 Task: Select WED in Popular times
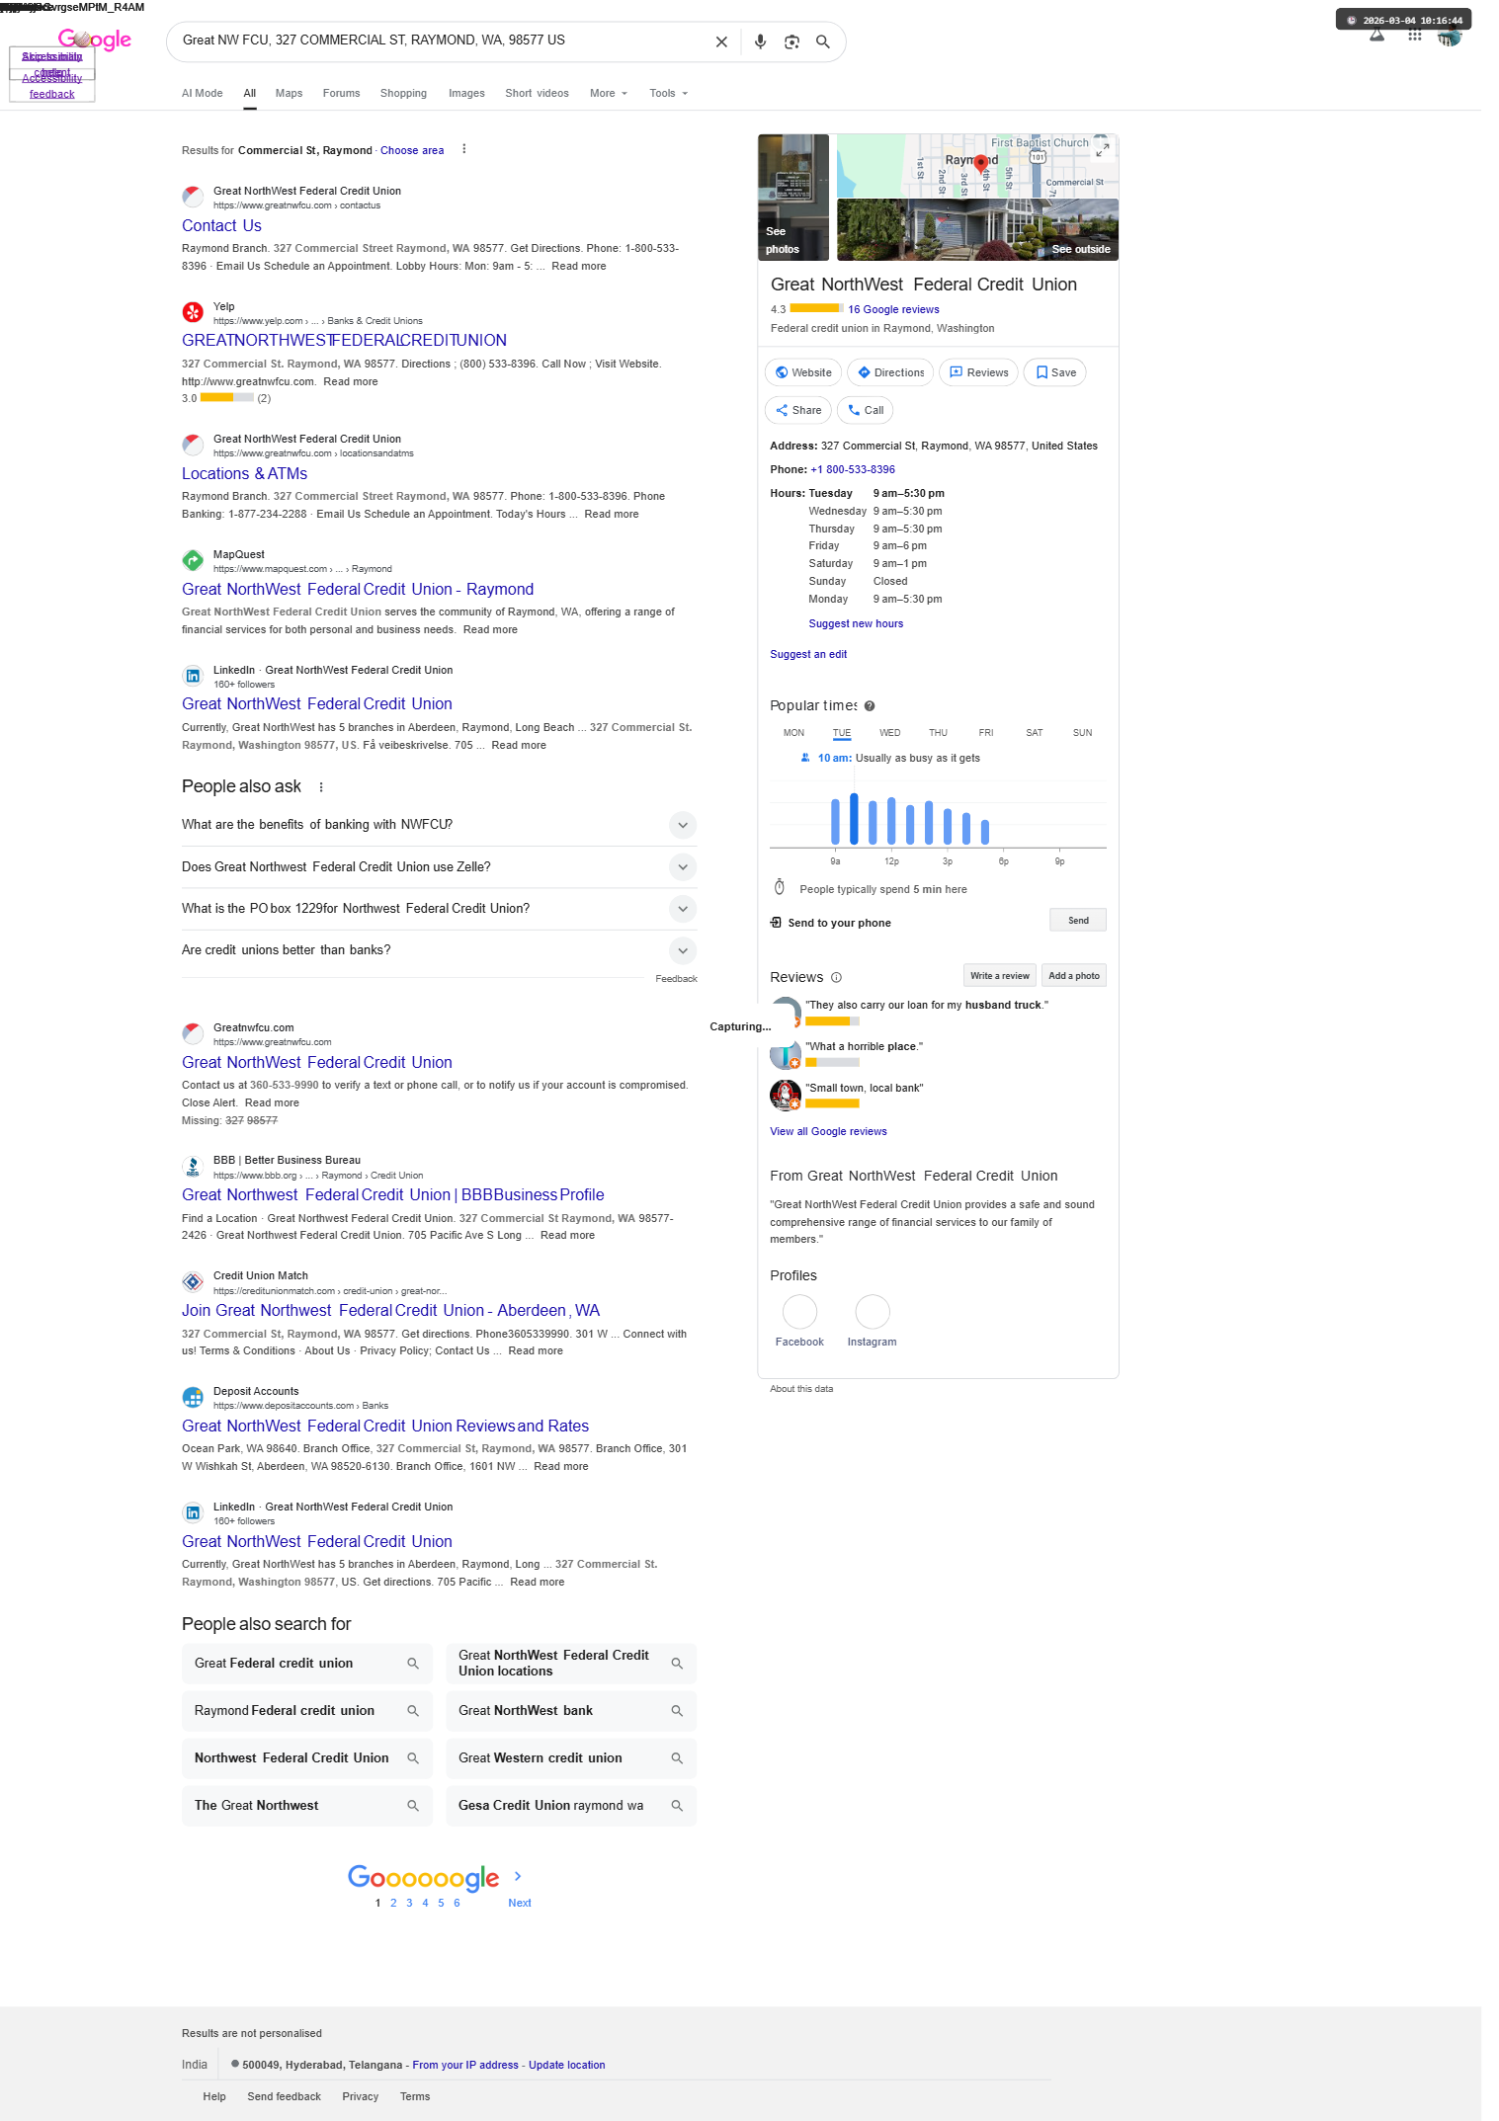(x=889, y=733)
